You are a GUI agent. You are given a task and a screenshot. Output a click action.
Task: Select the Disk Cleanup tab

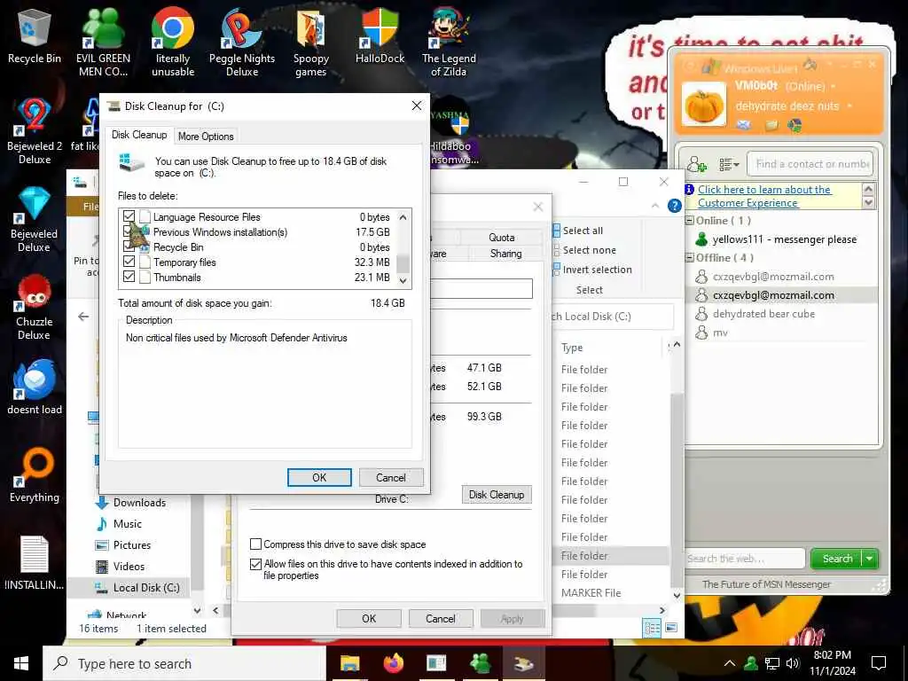(x=139, y=135)
